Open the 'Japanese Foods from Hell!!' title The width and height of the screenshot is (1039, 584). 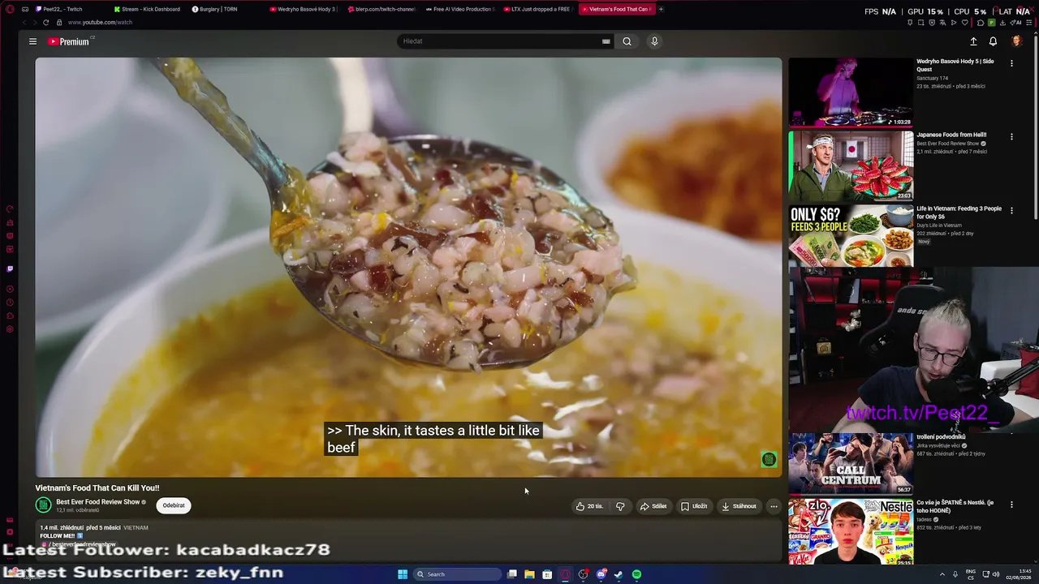click(951, 135)
